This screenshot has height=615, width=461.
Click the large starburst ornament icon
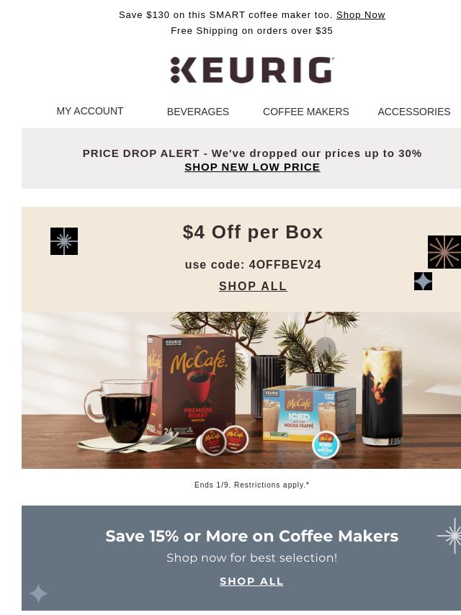[x=444, y=252]
